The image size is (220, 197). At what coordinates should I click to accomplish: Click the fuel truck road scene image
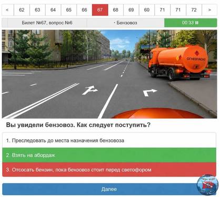click(x=109, y=74)
